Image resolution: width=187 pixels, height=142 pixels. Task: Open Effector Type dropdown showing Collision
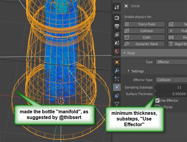pyautogui.click(x=171, y=80)
